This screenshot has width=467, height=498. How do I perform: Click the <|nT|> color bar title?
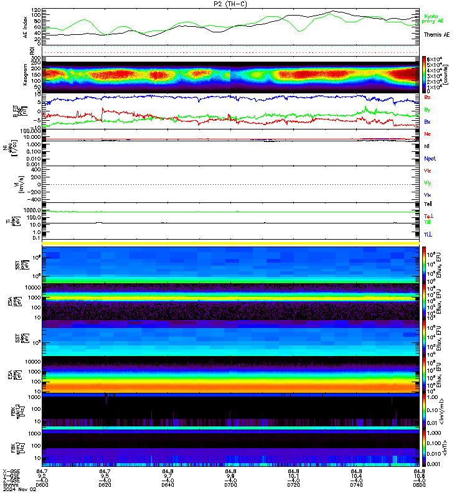pos(445,448)
